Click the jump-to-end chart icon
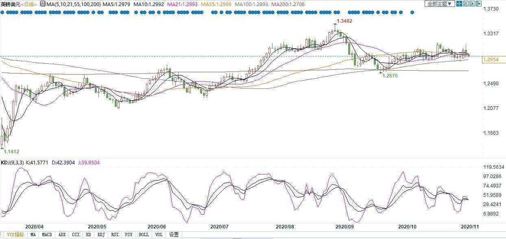Image resolution: width=506 pixels, height=239 pixels. click(472, 4)
